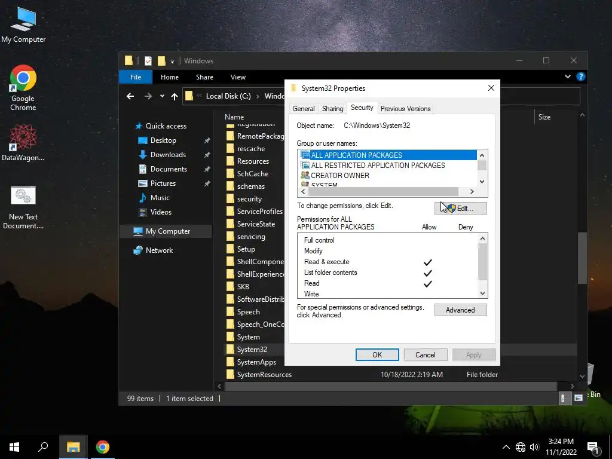Open Desktop in navigation pane
This screenshot has width=612, height=459.
pos(163,140)
